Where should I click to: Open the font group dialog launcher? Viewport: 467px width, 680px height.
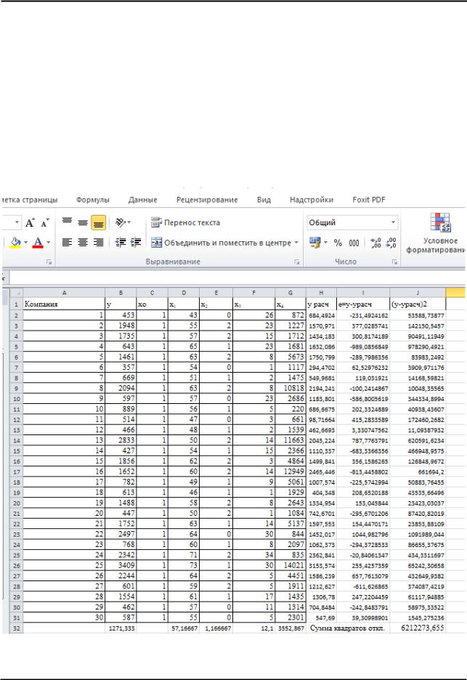(x=49, y=262)
